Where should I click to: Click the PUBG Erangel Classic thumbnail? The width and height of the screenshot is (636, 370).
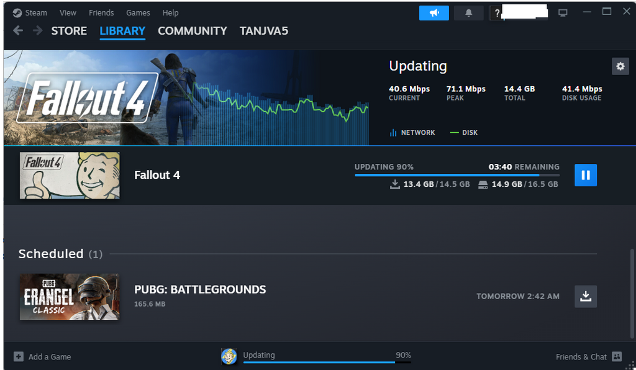tap(70, 297)
